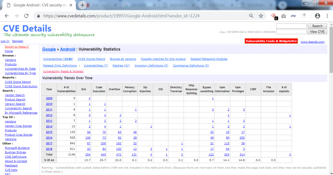Click the 2017 year link in table
Screen dimensions: 333x175
tap(49, 143)
